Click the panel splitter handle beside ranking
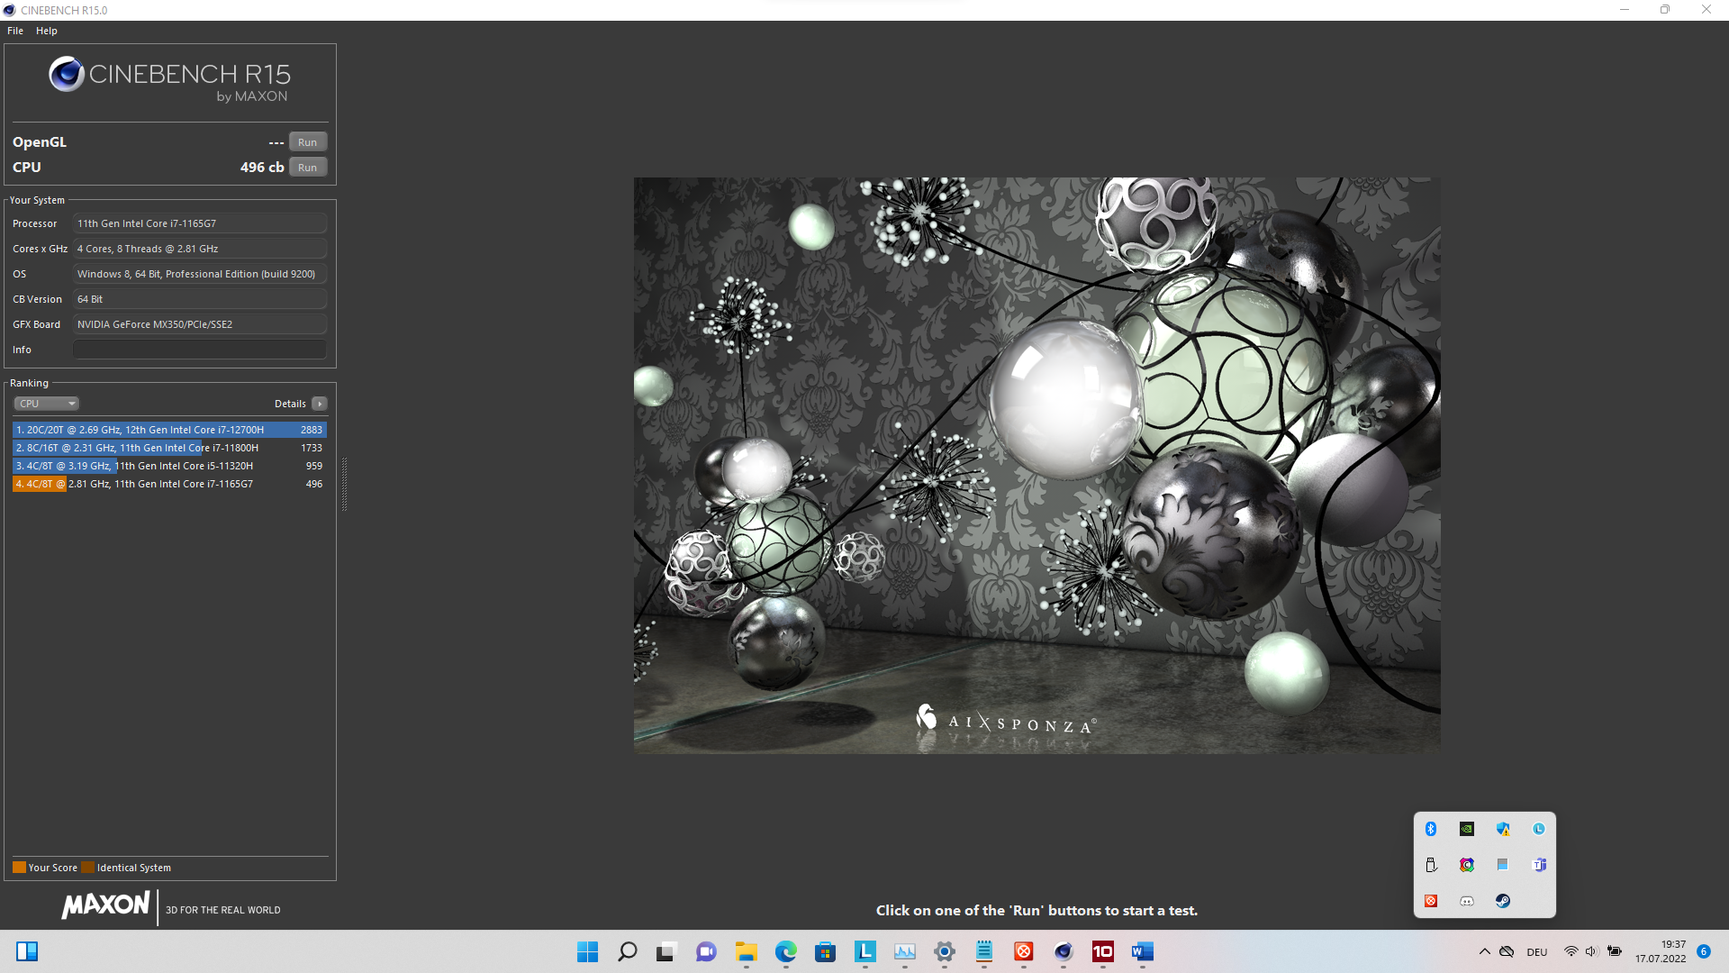 [344, 484]
